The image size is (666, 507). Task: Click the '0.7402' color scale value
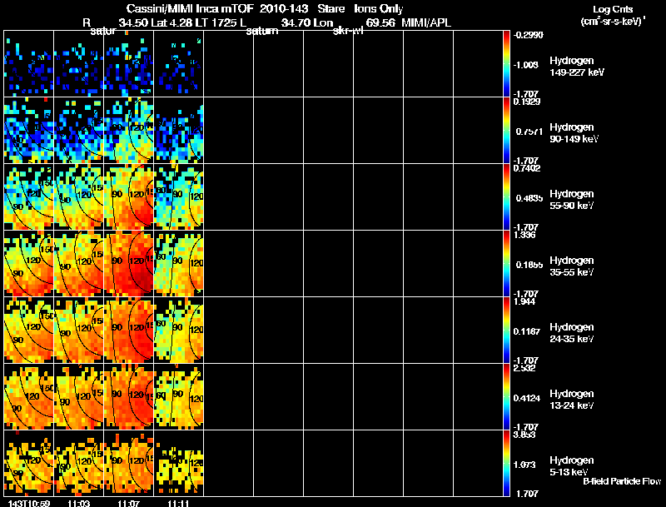[x=527, y=168]
